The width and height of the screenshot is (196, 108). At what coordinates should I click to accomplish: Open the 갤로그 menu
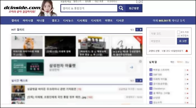(55, 21)
